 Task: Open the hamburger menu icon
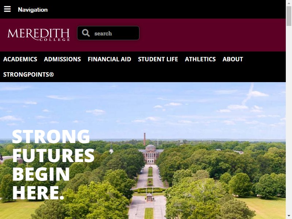[x=7, y=9]
